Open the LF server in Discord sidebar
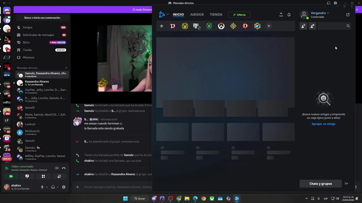The height and width of the screenshot is (203, 362). coord(7,120)
